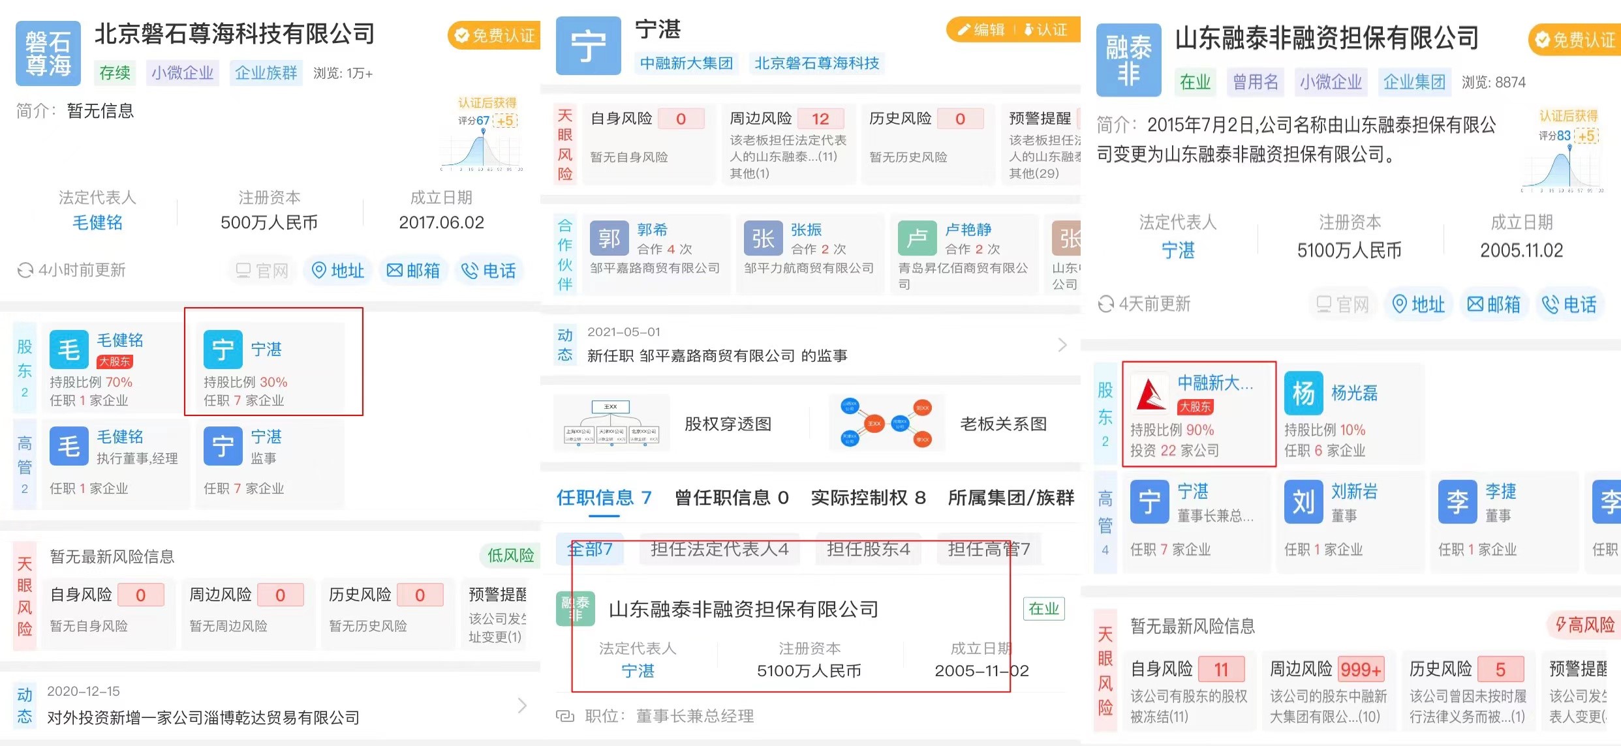Viewport: 1621px width, 746px height.
Task: Open the 地址 address icon for 山东融泰非融资担保
Action: pyautogui.click(x=1418, y=304)
